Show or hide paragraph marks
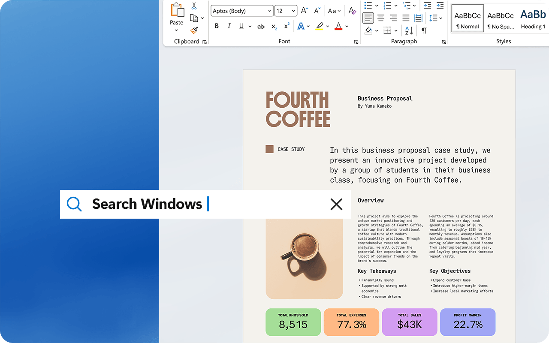Screen dimensions: 549x343 pos(424,30)
